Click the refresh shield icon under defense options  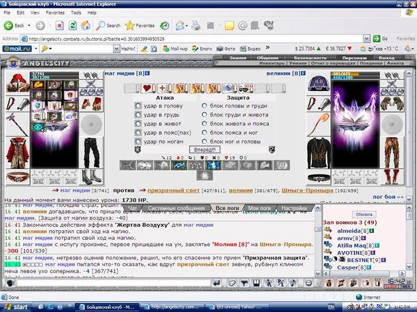pyautogui.click(x=272, y=150)
